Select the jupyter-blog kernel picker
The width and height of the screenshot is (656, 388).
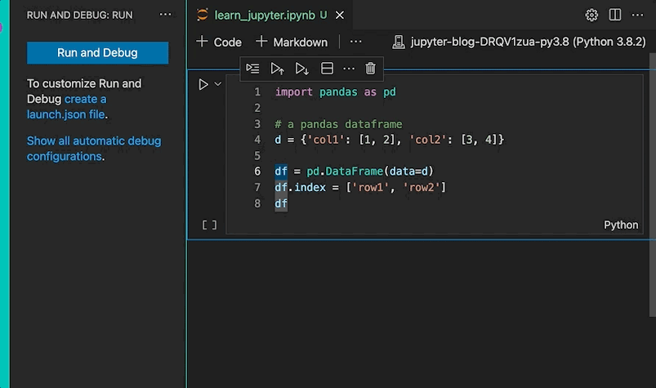pos(520,42)
